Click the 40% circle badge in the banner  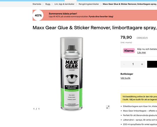coord(38,15)
